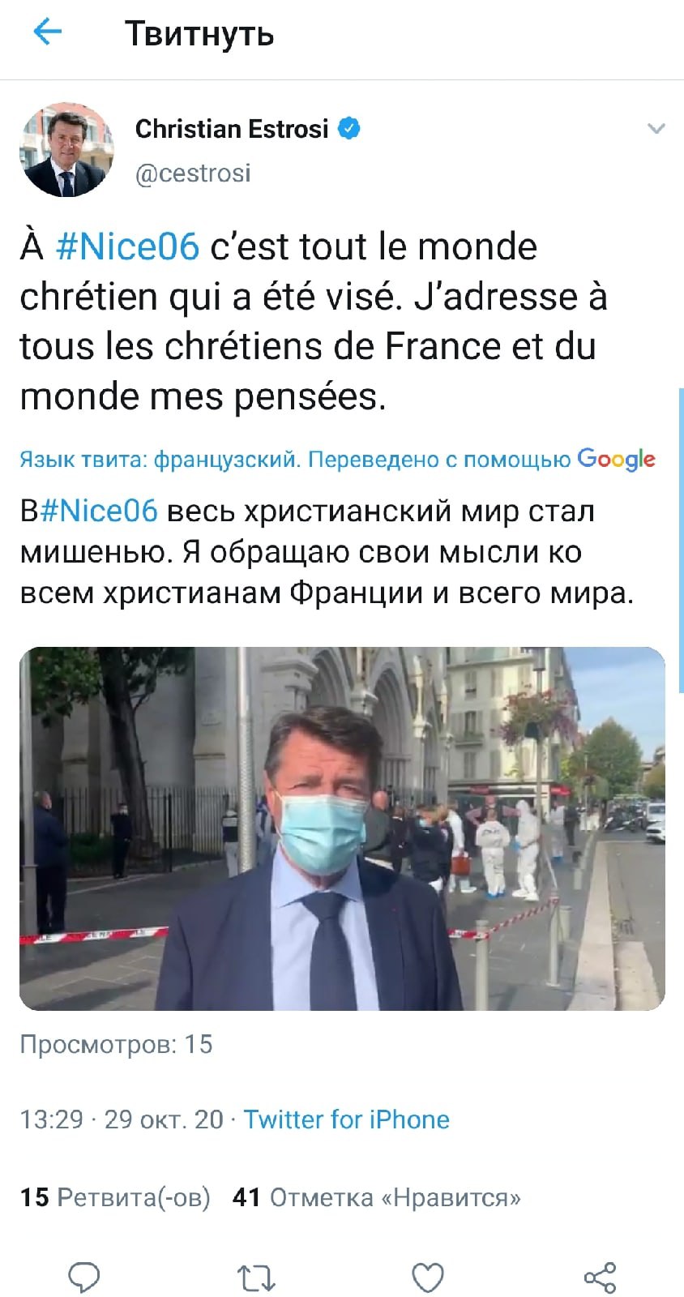Tap the reply speech bubble icon

[x=83, y=1278]
